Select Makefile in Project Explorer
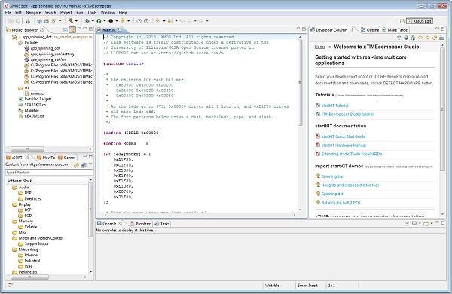 coord(32,110)
